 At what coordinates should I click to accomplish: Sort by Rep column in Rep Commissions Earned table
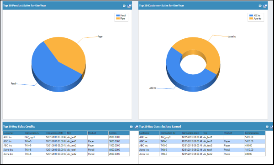tap(212, 133)
